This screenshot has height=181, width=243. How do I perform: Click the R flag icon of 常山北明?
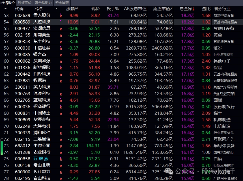pyautogui.click(x=61, y=166)
